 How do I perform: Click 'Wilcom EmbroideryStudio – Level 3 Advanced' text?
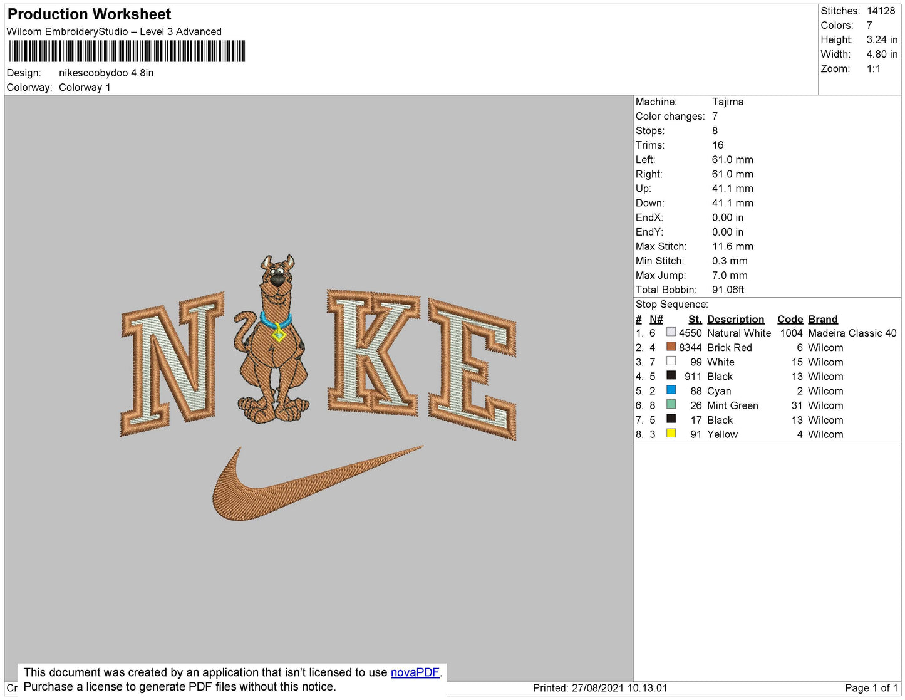pos(114,31)
